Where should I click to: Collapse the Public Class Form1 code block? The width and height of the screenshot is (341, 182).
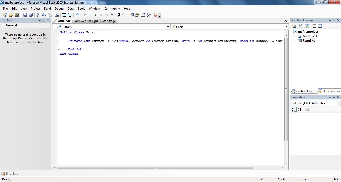(58, 33)
